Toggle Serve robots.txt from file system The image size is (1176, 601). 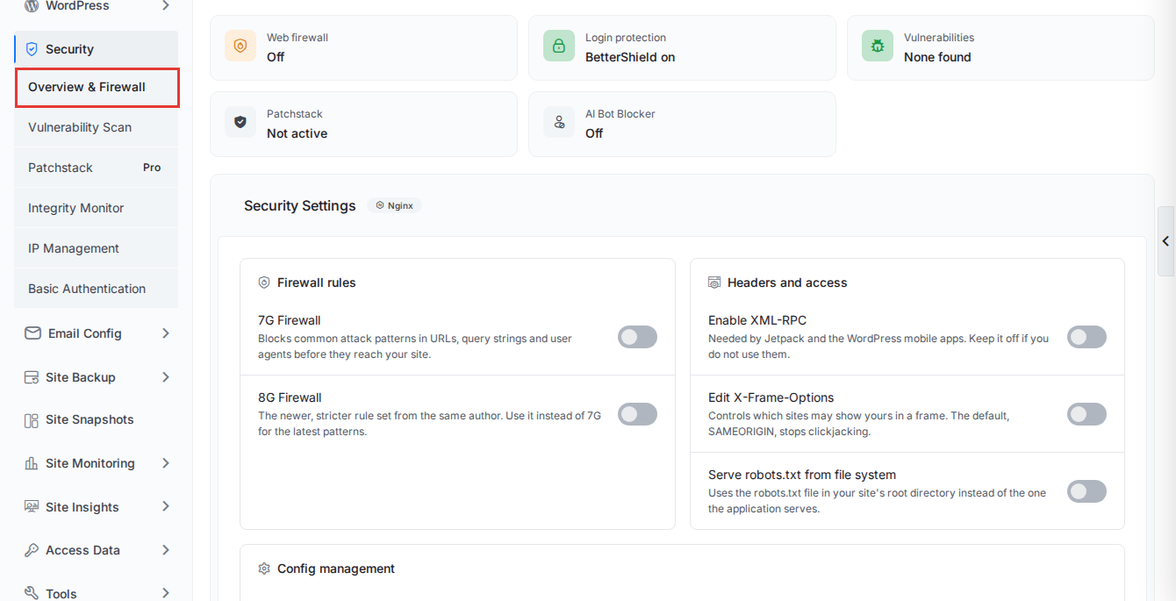1086,491
